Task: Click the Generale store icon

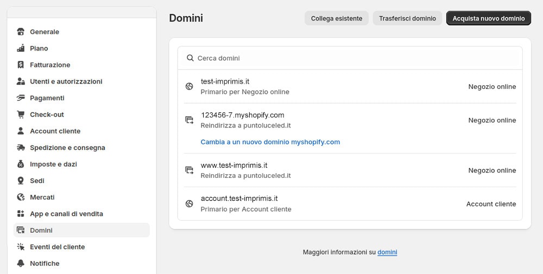Action: 21,32
